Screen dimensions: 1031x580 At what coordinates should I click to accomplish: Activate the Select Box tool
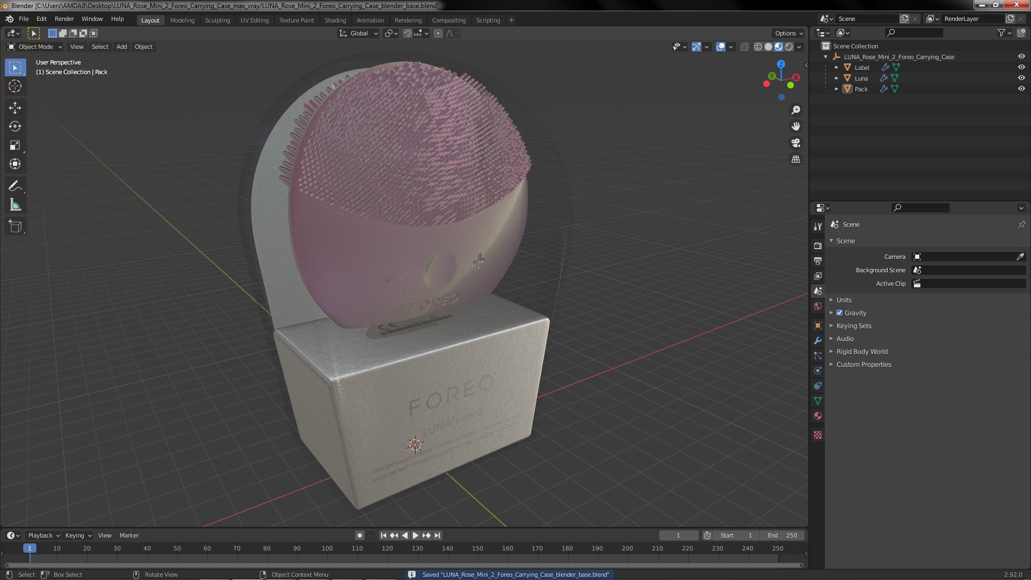[15, 68]
